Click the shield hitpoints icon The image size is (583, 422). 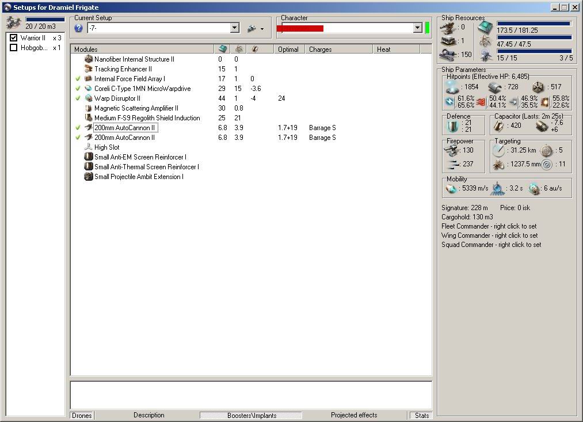point(452,86)
